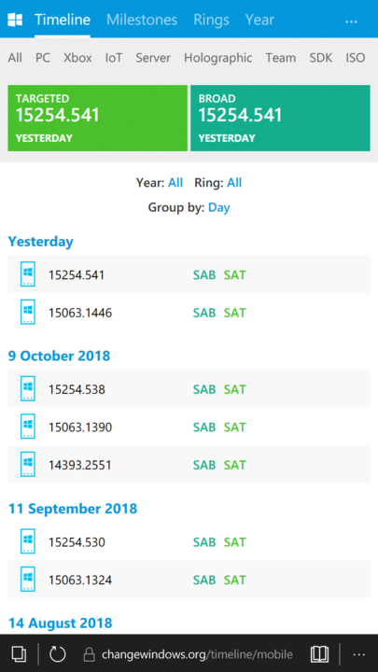Open reading view with the book icon
This screenshot has width=378, height=672.
point(319,654)
